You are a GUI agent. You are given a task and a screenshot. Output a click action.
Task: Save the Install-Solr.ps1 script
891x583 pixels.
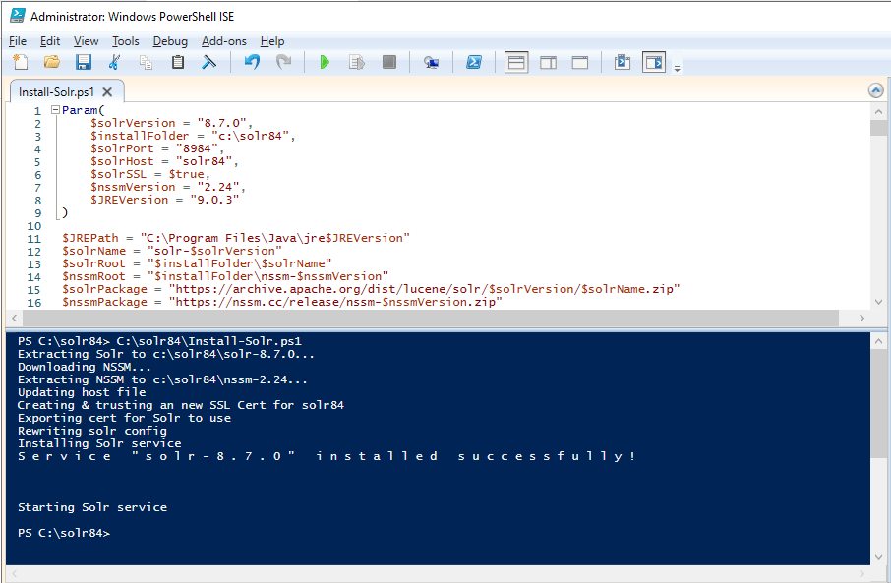[x=84, y=61]
